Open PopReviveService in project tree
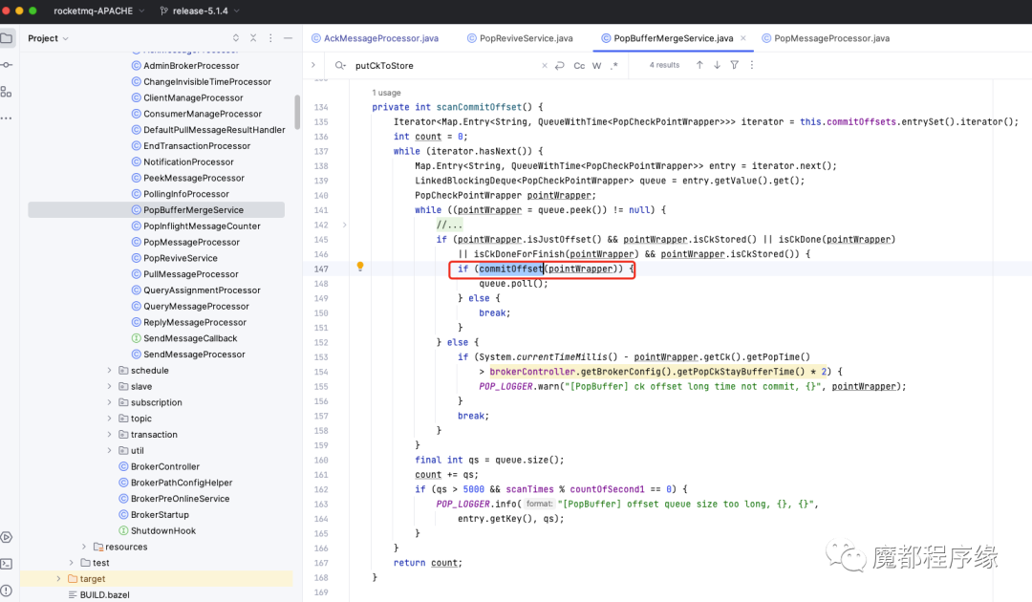Screen dimensions: 1032x602 click(x=181, y=258)
